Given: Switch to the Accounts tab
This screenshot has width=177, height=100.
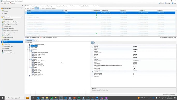Looking at the screenshot, I should [x=74, y=6].
